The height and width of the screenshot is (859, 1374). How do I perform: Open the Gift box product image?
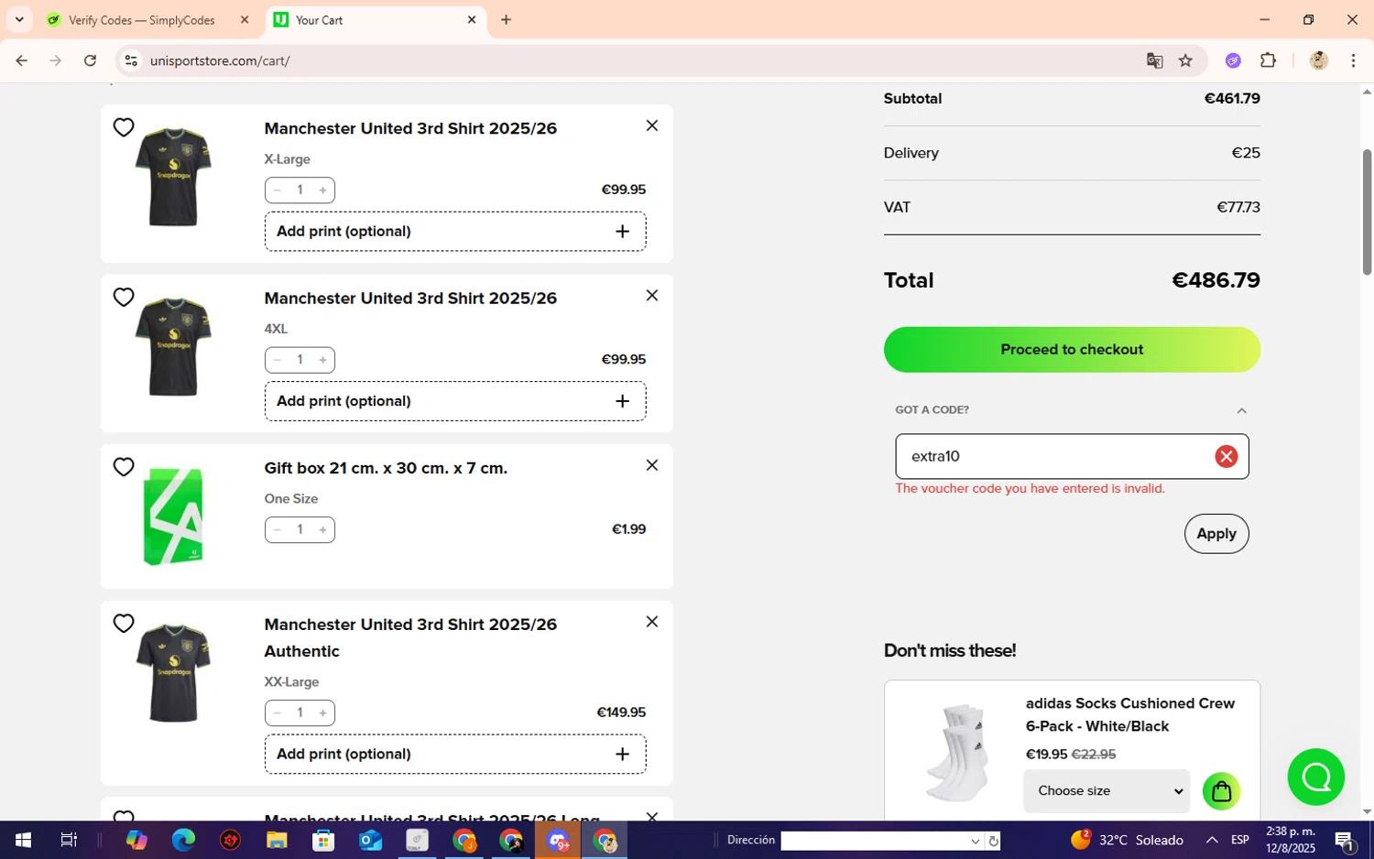(x=173, y=516)
